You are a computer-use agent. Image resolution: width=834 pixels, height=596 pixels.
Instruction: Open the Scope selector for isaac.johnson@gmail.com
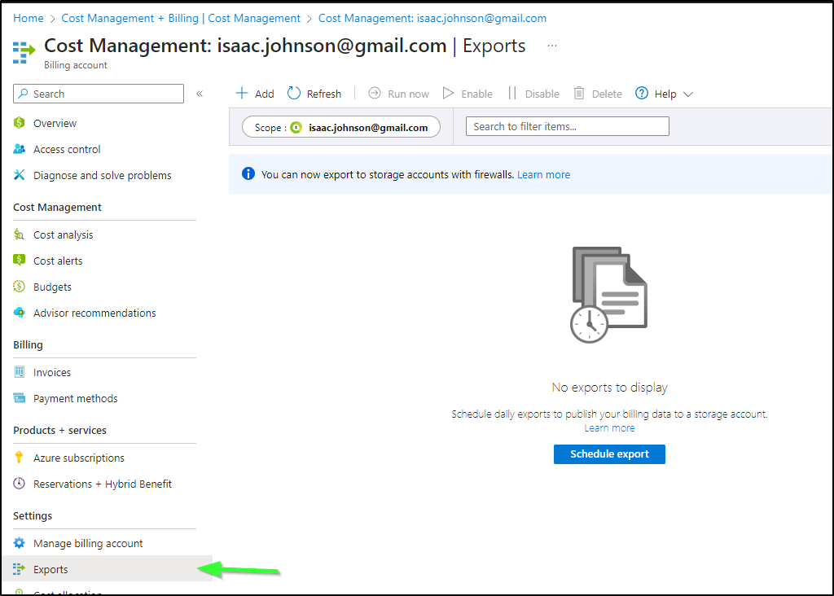click(341, 127)
